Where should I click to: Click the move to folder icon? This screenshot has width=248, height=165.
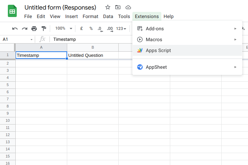tap(118, 7)
